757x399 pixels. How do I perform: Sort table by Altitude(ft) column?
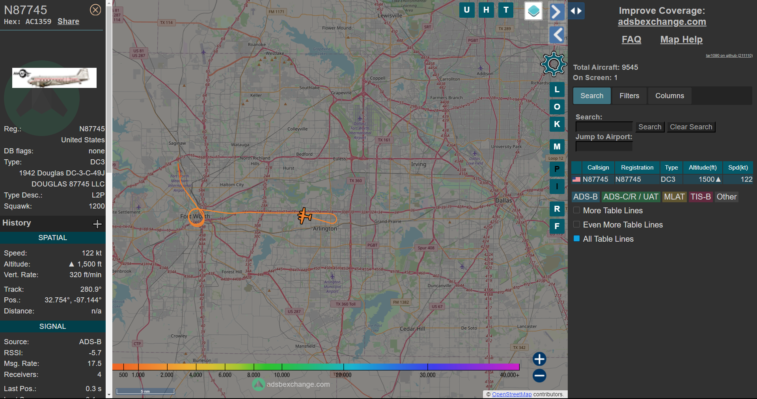tap(703, 168)
